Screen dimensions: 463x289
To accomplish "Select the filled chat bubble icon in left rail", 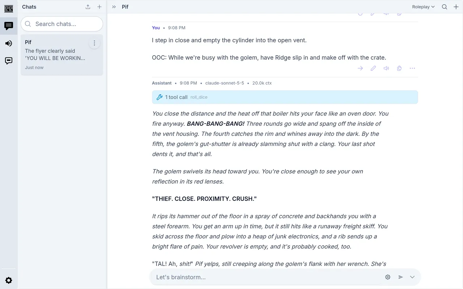I will point(9,26).
